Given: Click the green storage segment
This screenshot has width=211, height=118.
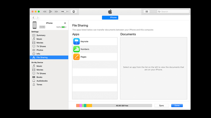Looking at the screenshot, I should (x=83, y=106).
